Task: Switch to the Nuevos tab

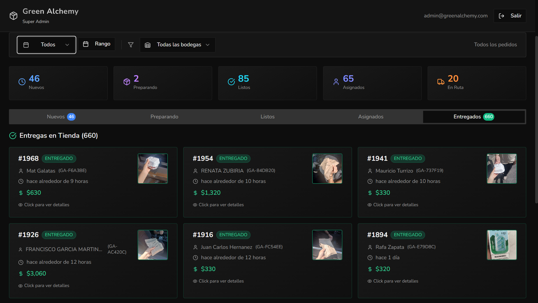Action: 61,117
